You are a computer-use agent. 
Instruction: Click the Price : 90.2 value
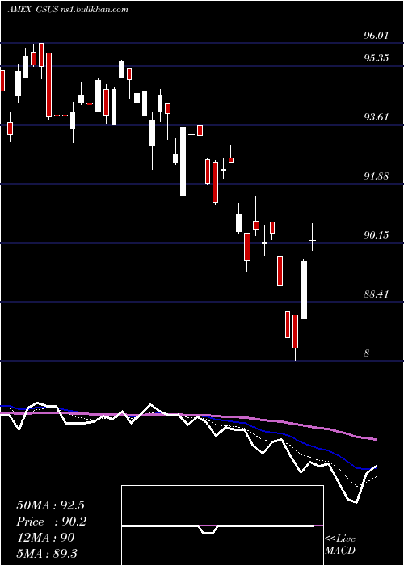pyautogui.click(x=52, y=522)
